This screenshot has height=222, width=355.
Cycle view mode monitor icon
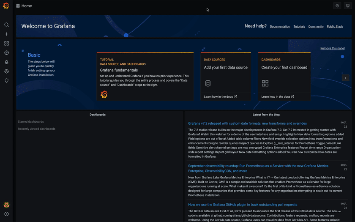348,6
